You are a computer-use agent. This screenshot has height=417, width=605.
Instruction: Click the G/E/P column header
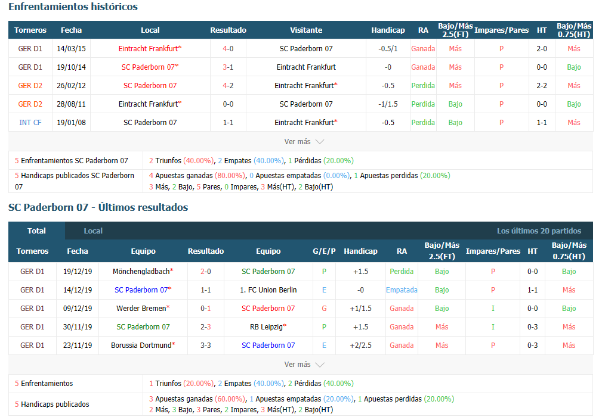point(324,251)
